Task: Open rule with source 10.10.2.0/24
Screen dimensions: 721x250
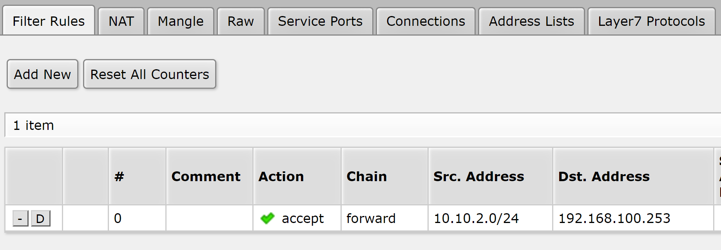Action: (x=476, y=218)
